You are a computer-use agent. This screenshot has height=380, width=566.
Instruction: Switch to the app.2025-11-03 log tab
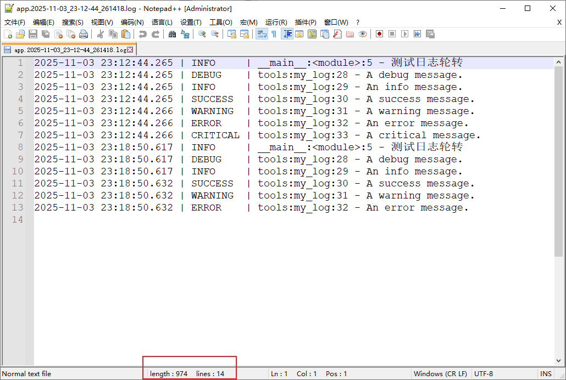[x=66, y=49]
